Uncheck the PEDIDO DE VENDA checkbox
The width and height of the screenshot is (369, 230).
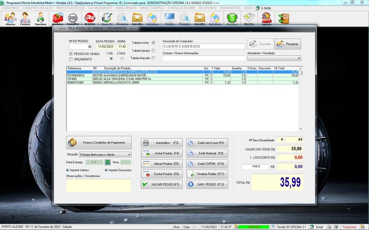click(x=71, y=54)
